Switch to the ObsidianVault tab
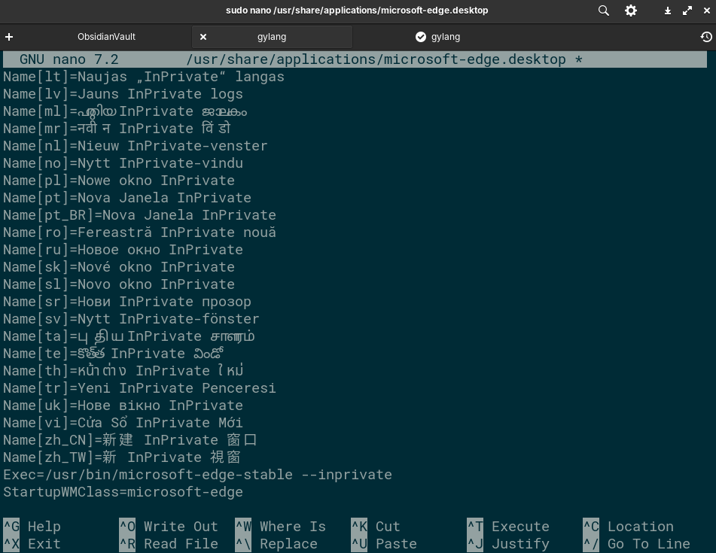 click(106, 37)
